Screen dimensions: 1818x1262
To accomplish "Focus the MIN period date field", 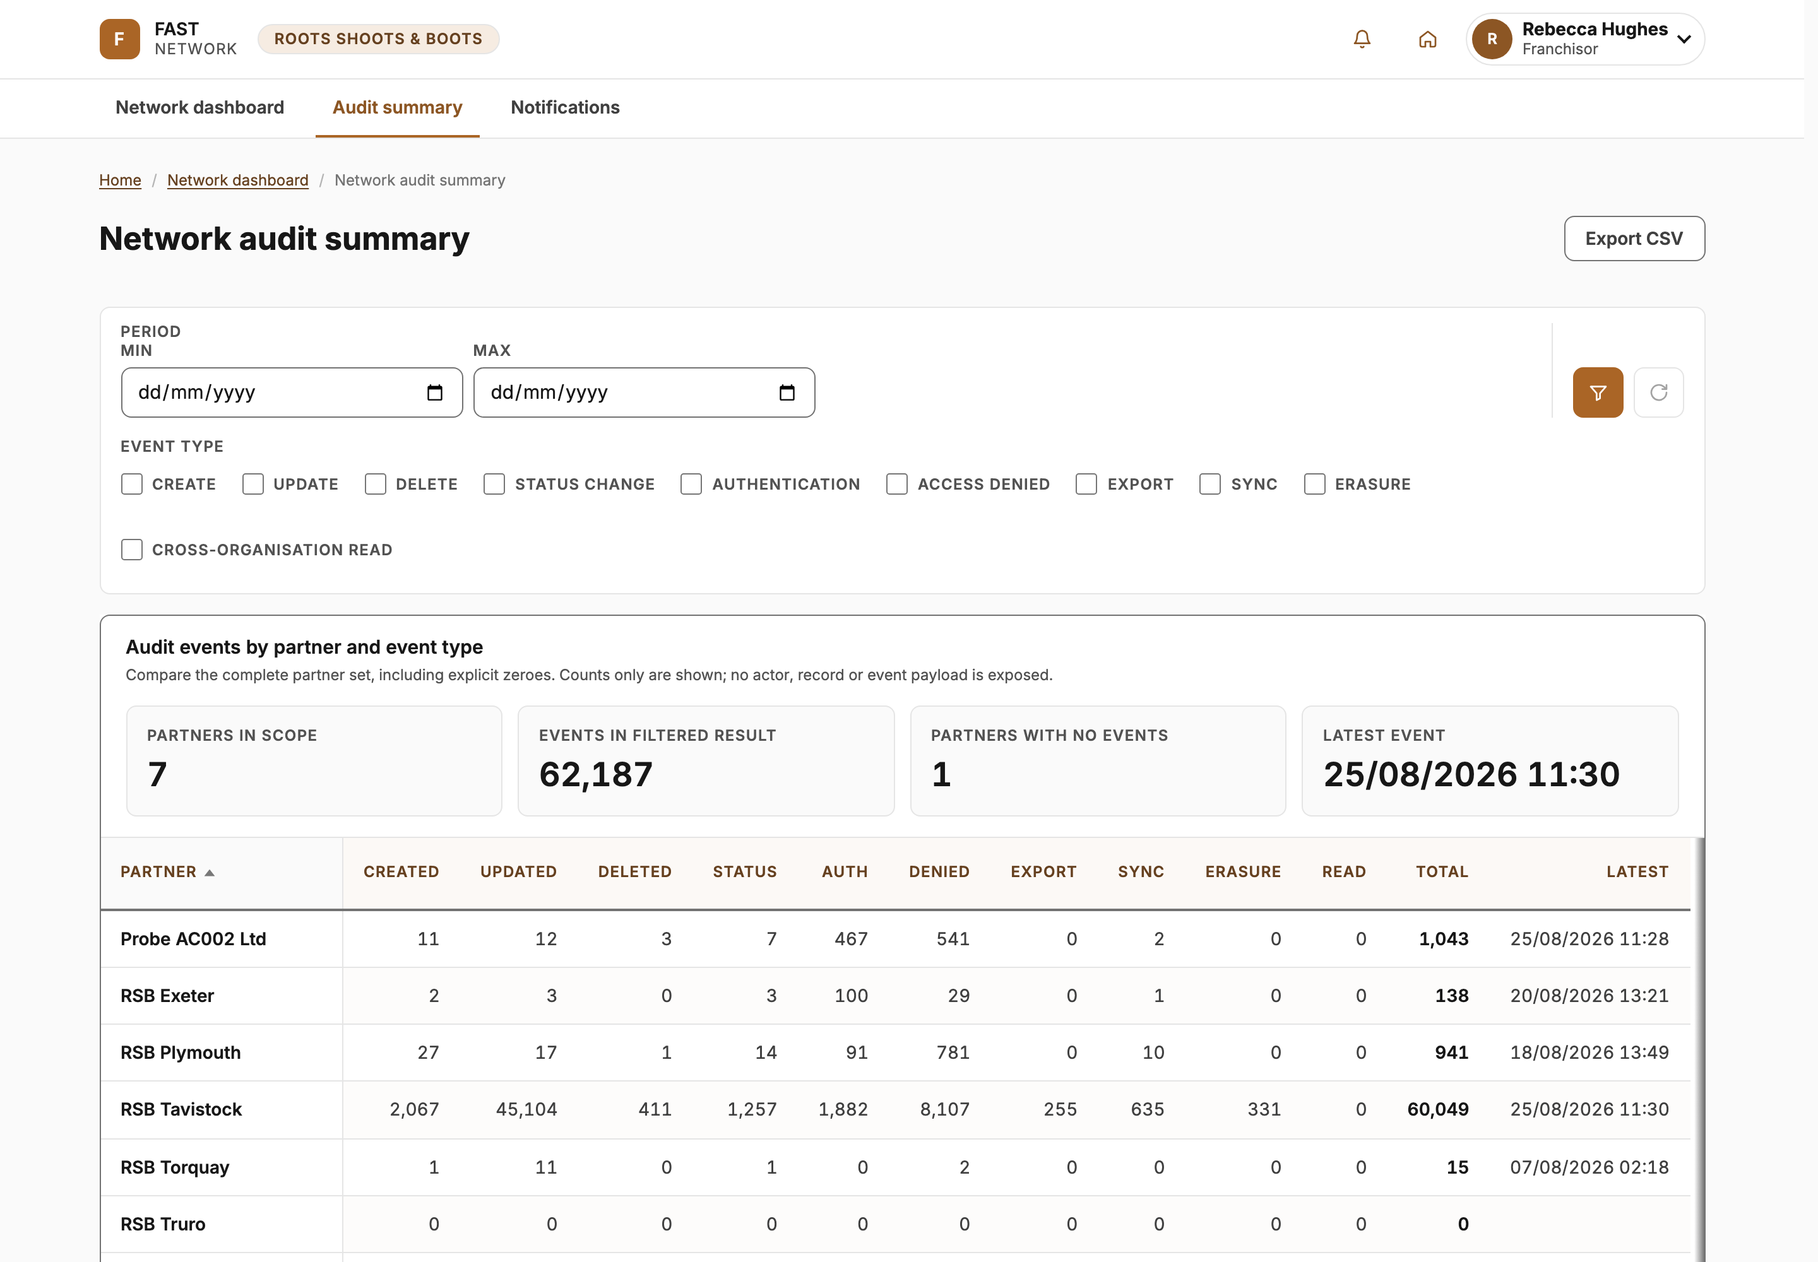I will [292, 392].
